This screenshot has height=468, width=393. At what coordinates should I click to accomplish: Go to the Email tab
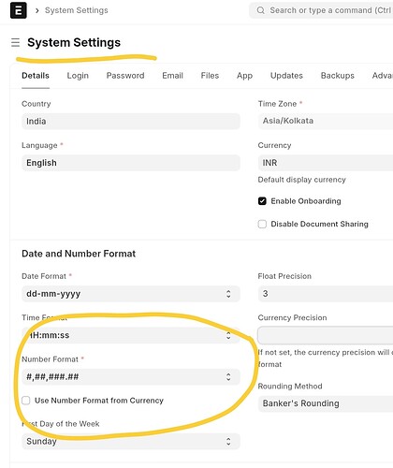click(172, 76)
